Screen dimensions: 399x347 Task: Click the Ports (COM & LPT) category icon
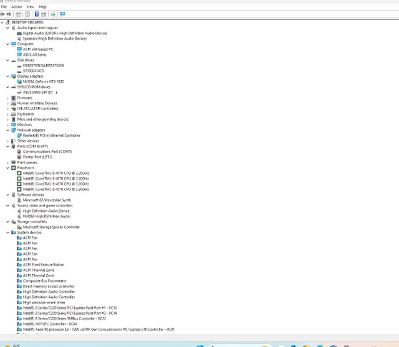(14, 146)
